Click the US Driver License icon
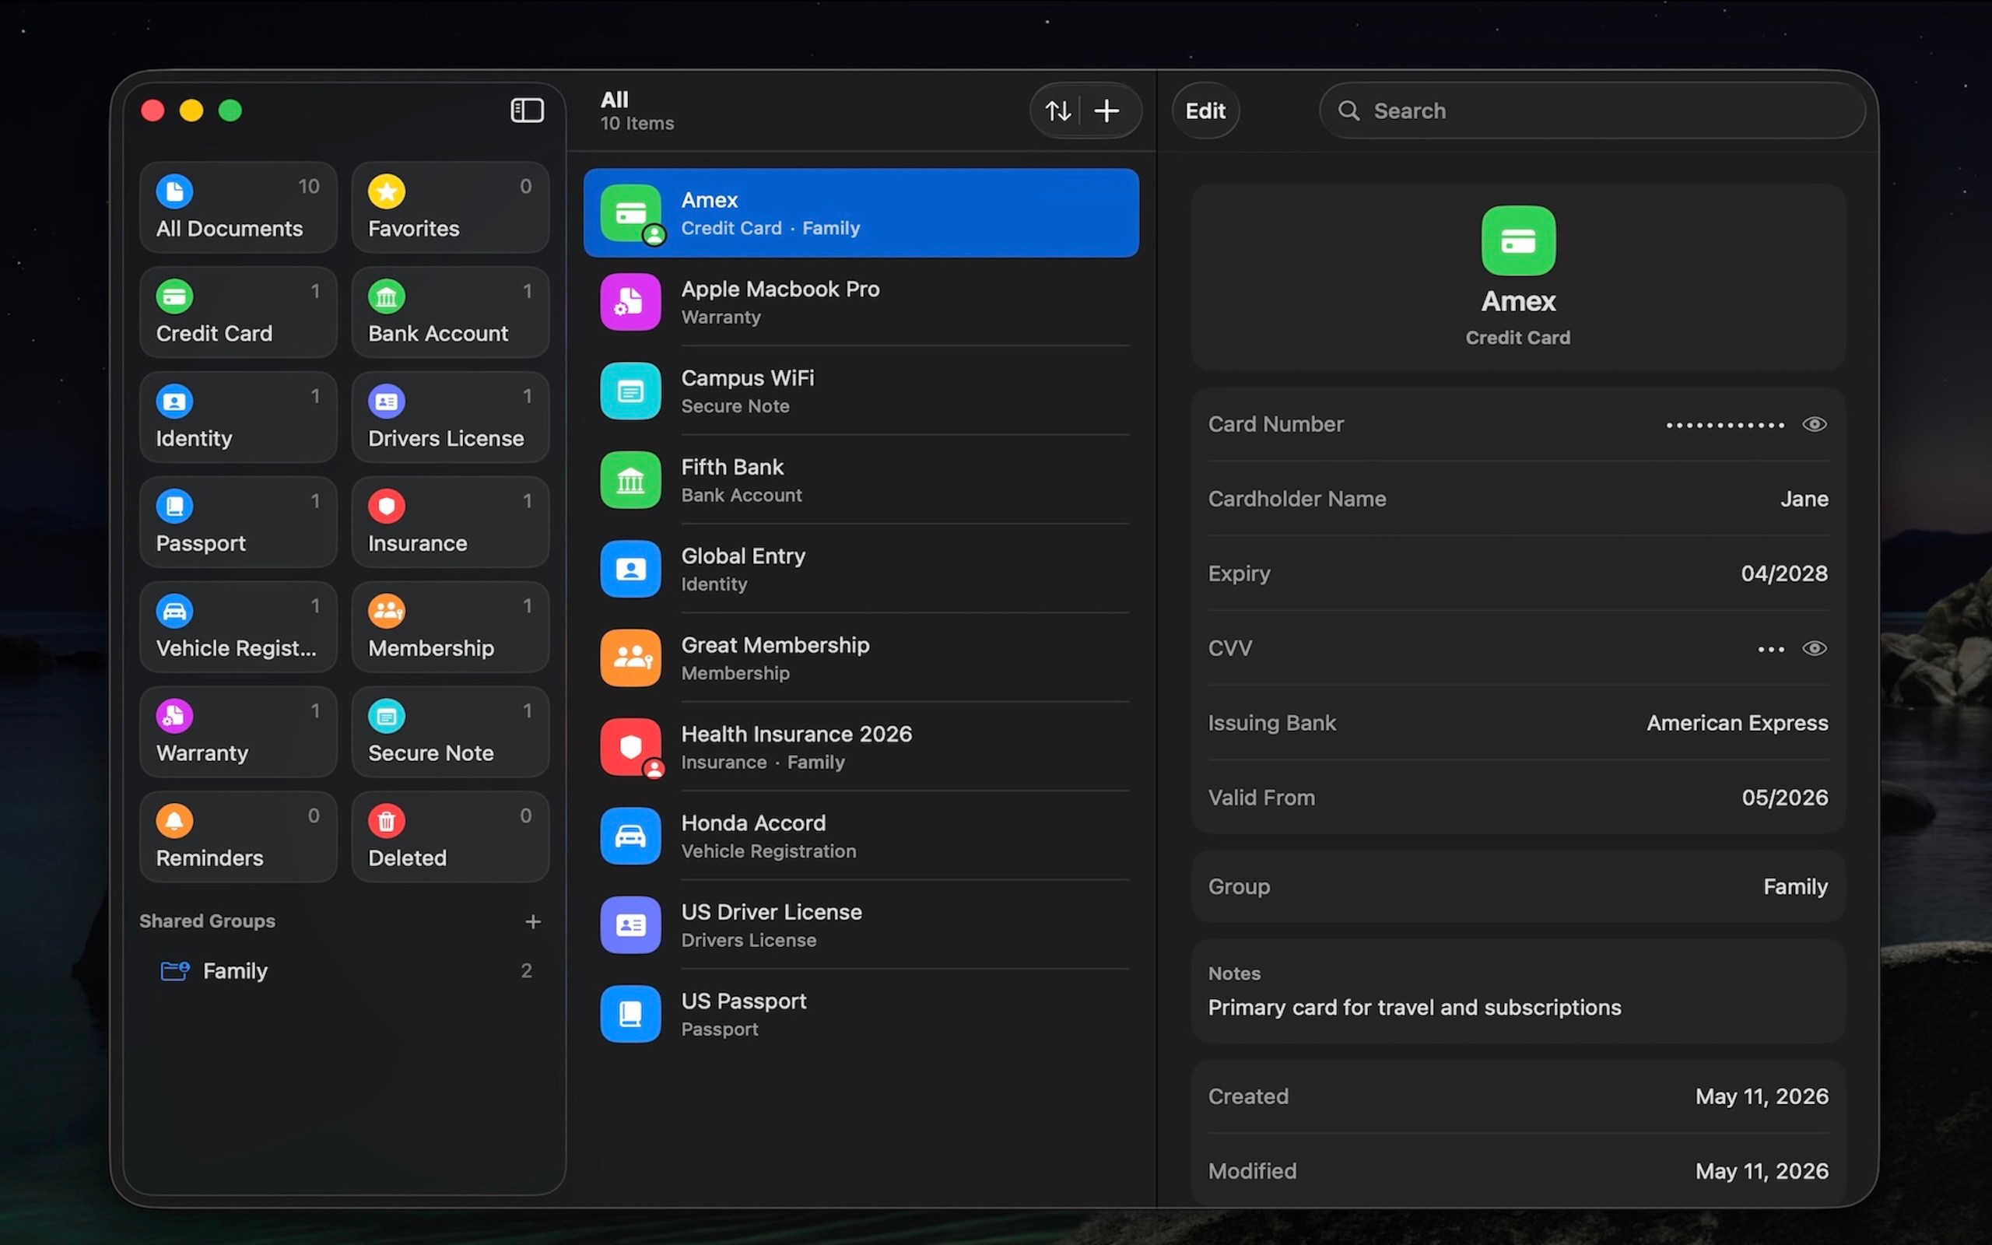Image resolution: width=1992 pixels, height=1245 pixels. tap(630, 925)
